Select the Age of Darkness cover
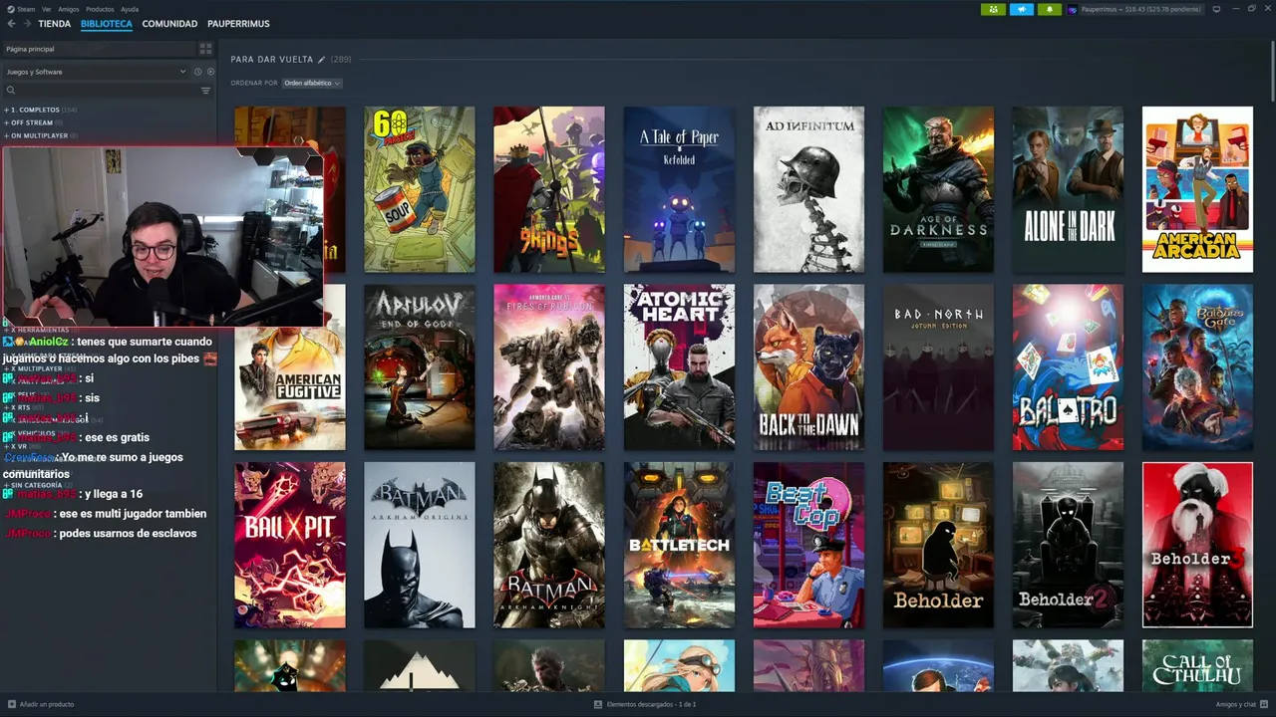 [x=938, y=189]
